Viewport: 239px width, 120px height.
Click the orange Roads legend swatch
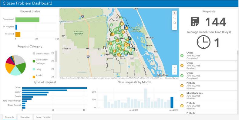click(x=34, y=77)
